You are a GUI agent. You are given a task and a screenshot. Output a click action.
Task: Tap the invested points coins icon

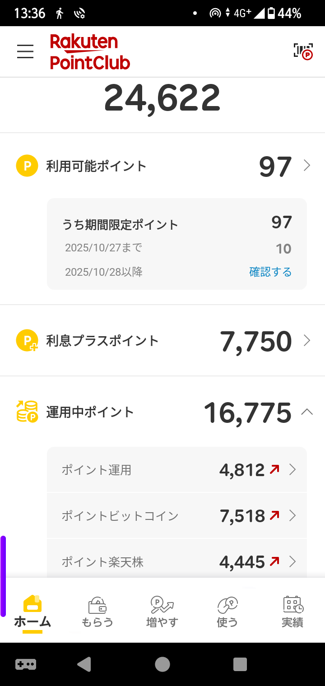click(27, 412)
